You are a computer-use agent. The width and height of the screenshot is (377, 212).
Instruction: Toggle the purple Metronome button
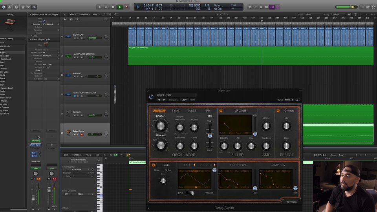(x=278, y=7)
